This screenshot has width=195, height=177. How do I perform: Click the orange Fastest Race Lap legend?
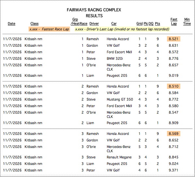click(49, 29)
